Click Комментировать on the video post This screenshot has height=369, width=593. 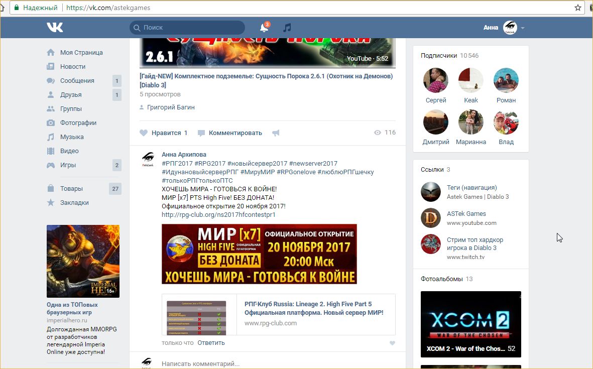(229, 133)
